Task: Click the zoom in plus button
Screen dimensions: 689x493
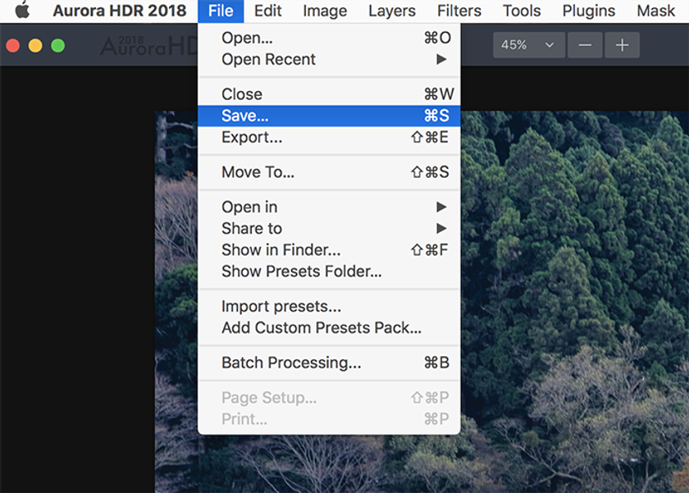Action: point(622,45)
